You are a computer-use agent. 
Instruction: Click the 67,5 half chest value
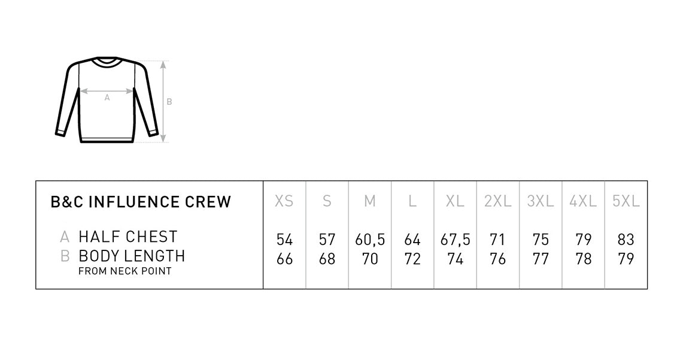[x=455, y=240]
